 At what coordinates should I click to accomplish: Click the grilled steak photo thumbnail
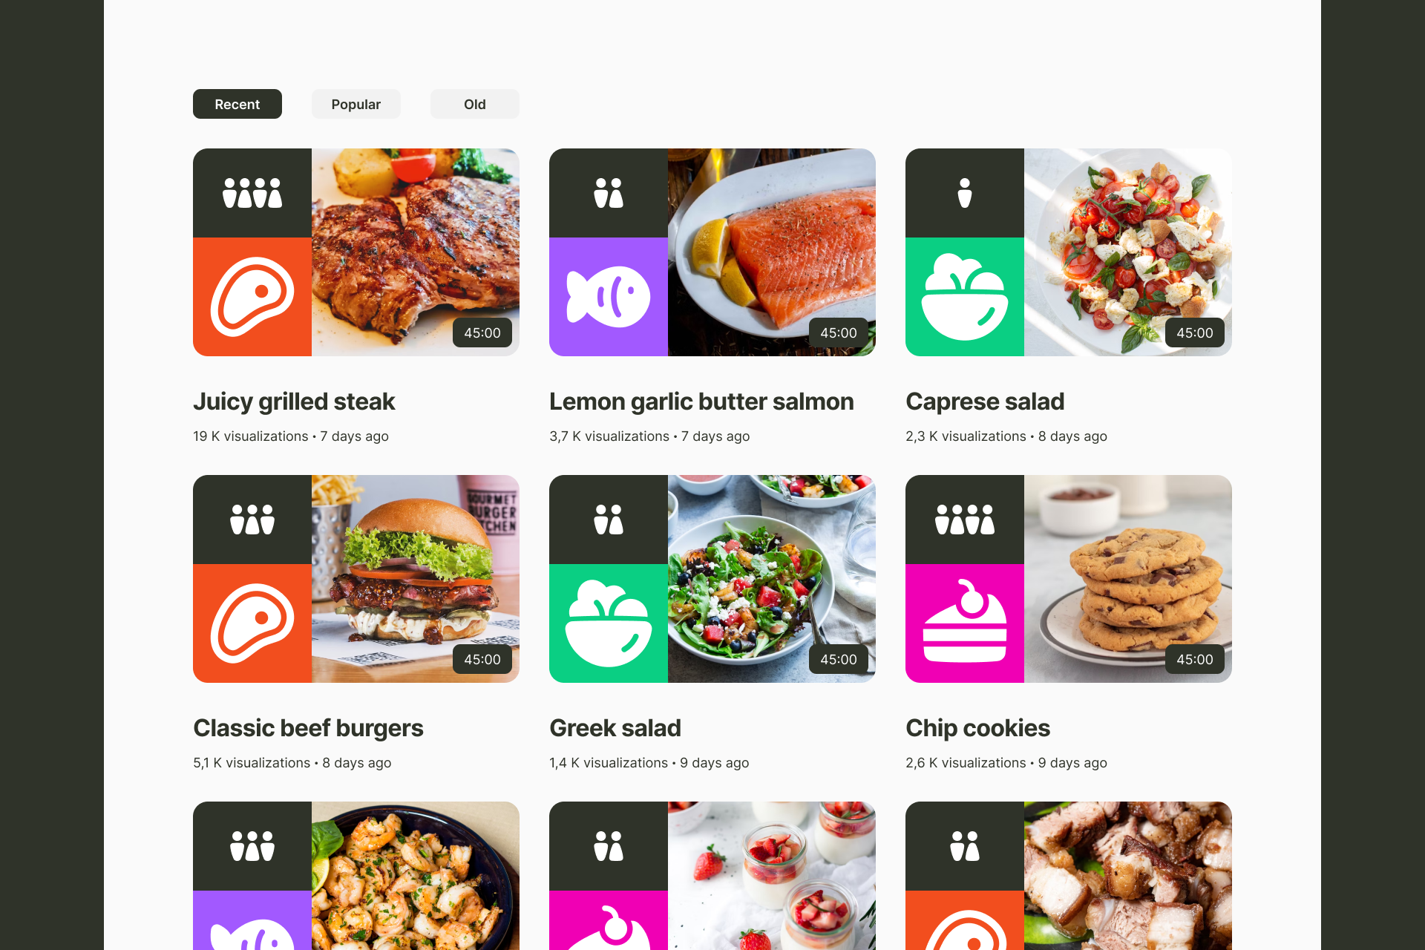click(416, 252)
